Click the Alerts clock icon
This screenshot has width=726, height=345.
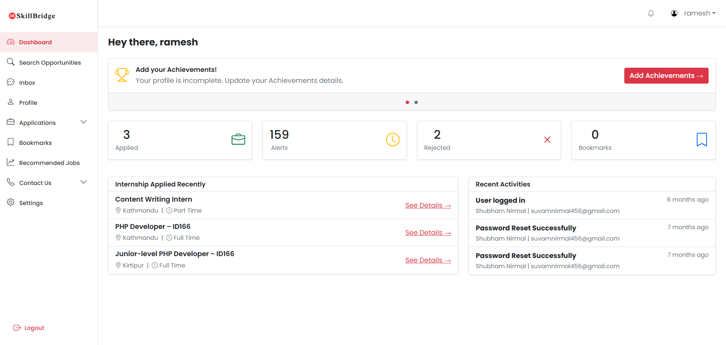click(392, 139)
